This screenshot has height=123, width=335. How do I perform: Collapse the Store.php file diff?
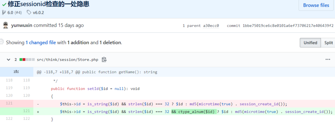9,60
